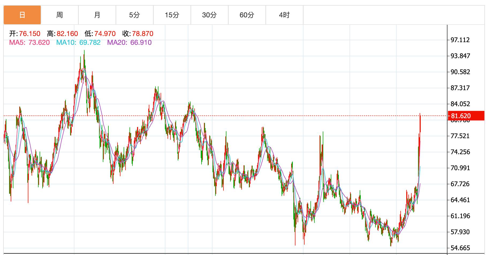Switch to the 周 weekly tab

pyautogui.click(x=60, y=15)
